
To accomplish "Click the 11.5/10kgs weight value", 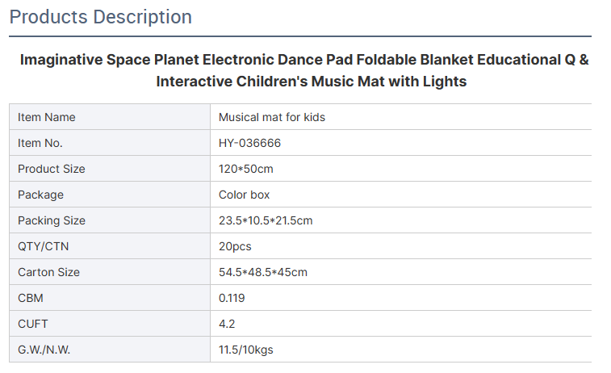I will pos(246,350).
